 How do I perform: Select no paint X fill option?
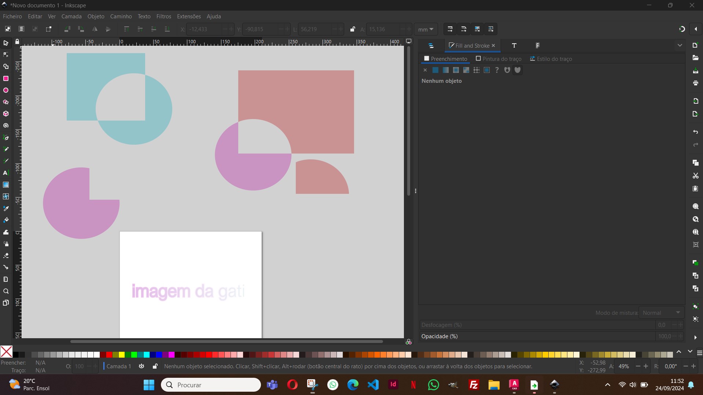tap(425, 70)
